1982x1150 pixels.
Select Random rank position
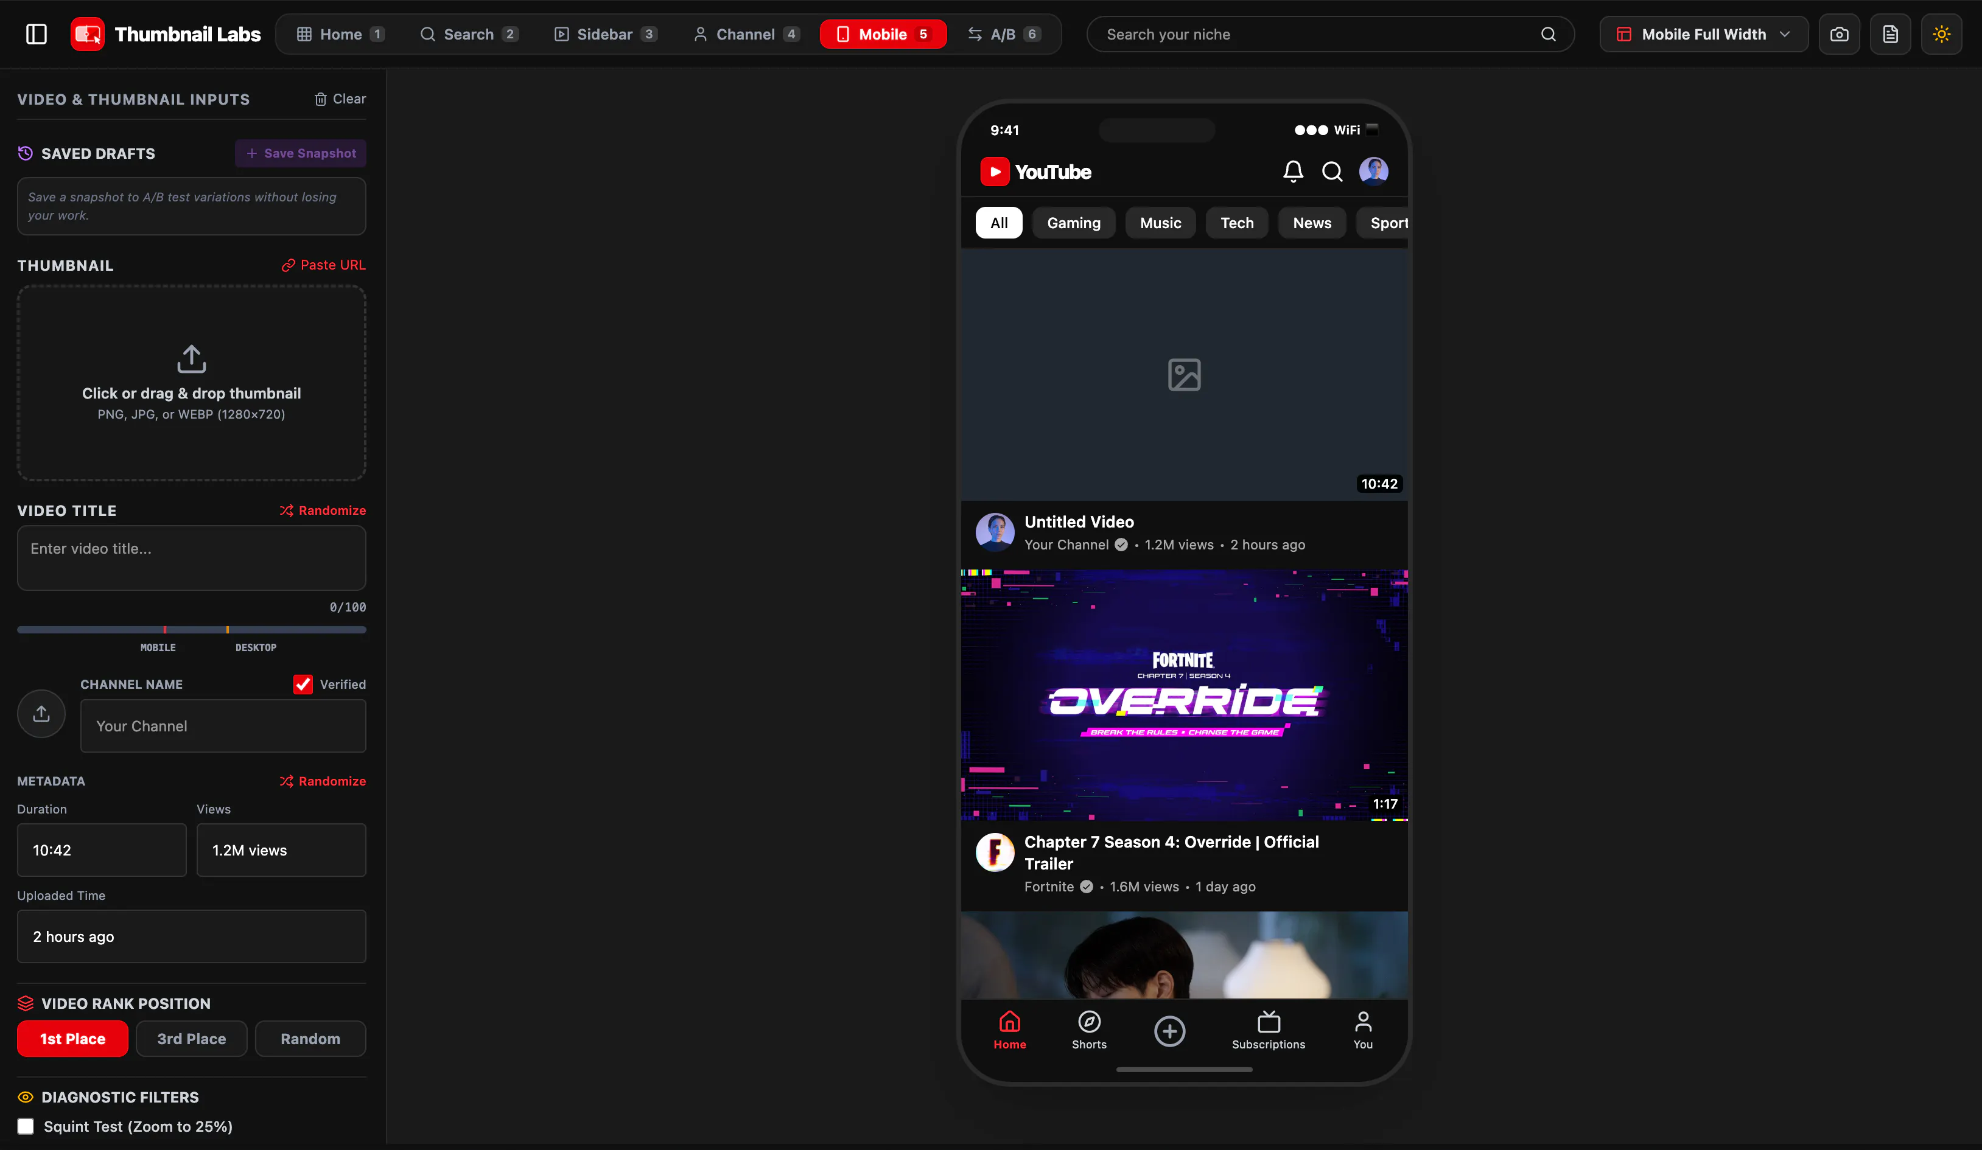[310, 1039]
